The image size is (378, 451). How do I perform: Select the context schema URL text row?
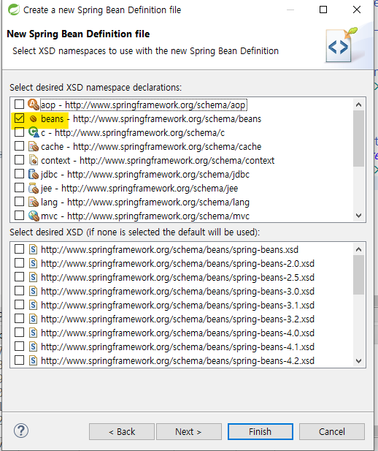pos(158,161)
